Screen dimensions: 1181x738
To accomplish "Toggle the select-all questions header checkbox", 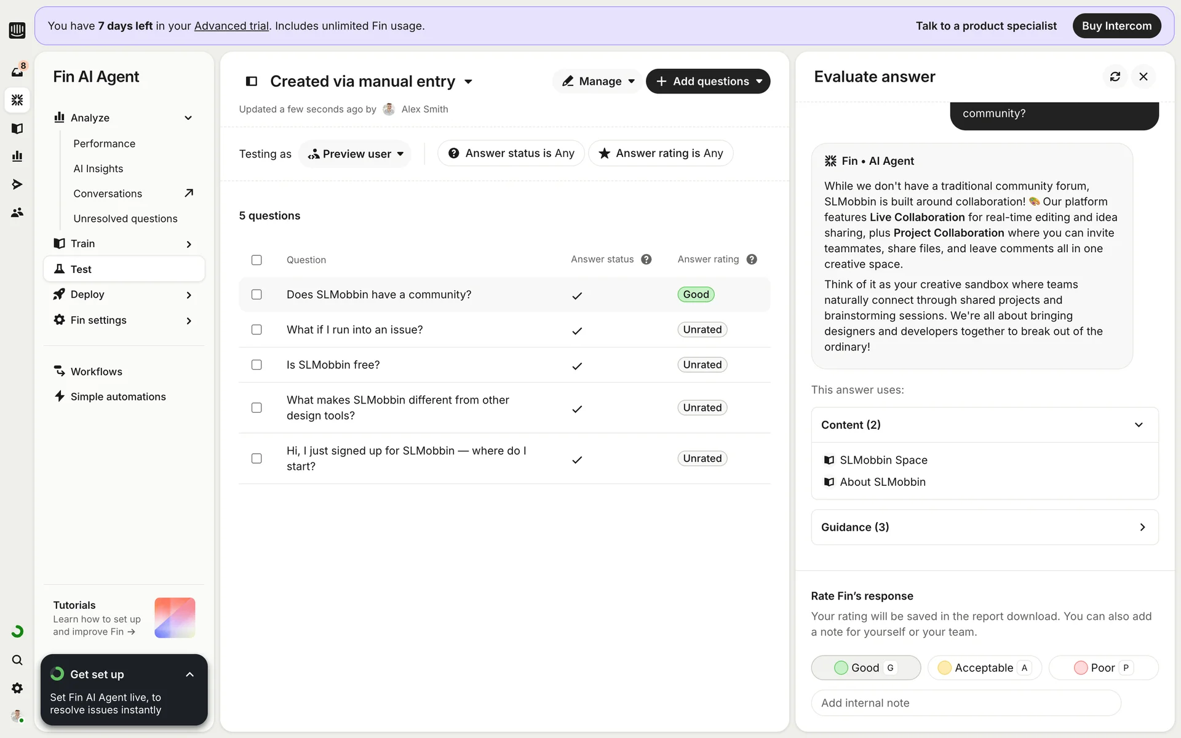I will (x=256, y=260).
